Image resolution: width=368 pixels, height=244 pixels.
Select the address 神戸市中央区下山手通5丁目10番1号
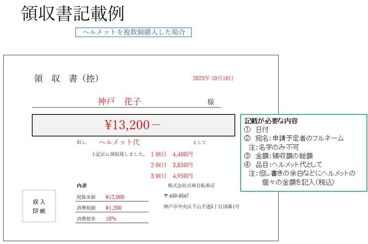201,206
